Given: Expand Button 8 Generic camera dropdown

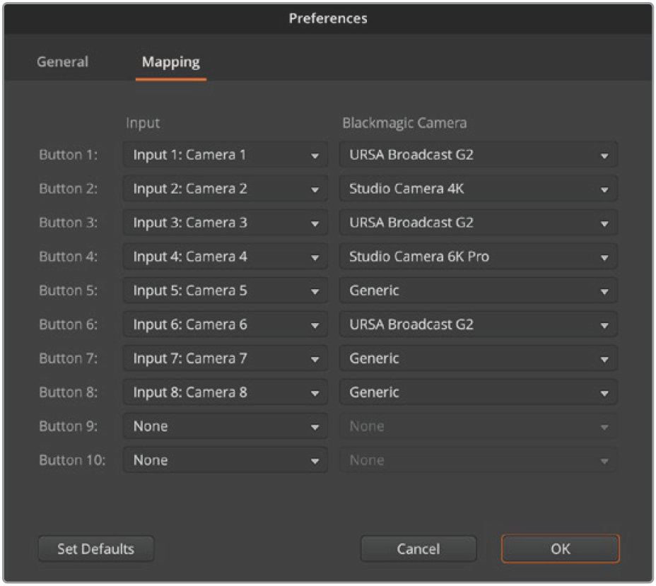Looking at the screenshot, I should tap(478, 392).
